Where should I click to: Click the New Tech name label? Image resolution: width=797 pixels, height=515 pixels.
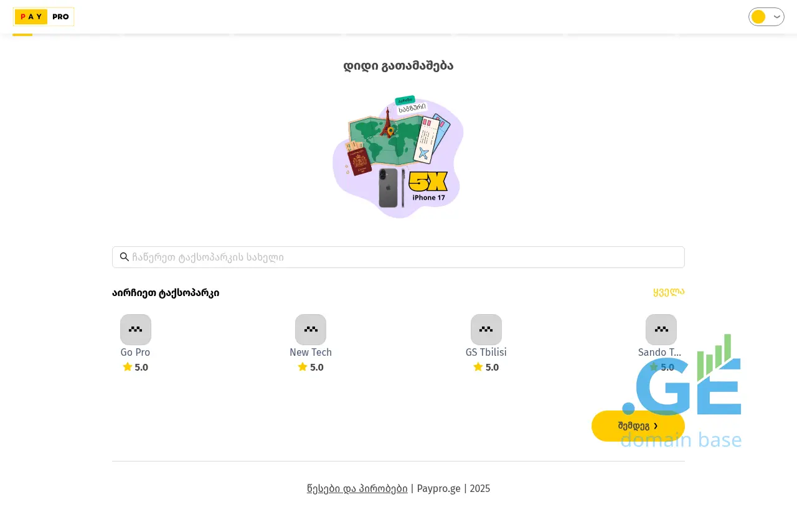pos(311,352)
